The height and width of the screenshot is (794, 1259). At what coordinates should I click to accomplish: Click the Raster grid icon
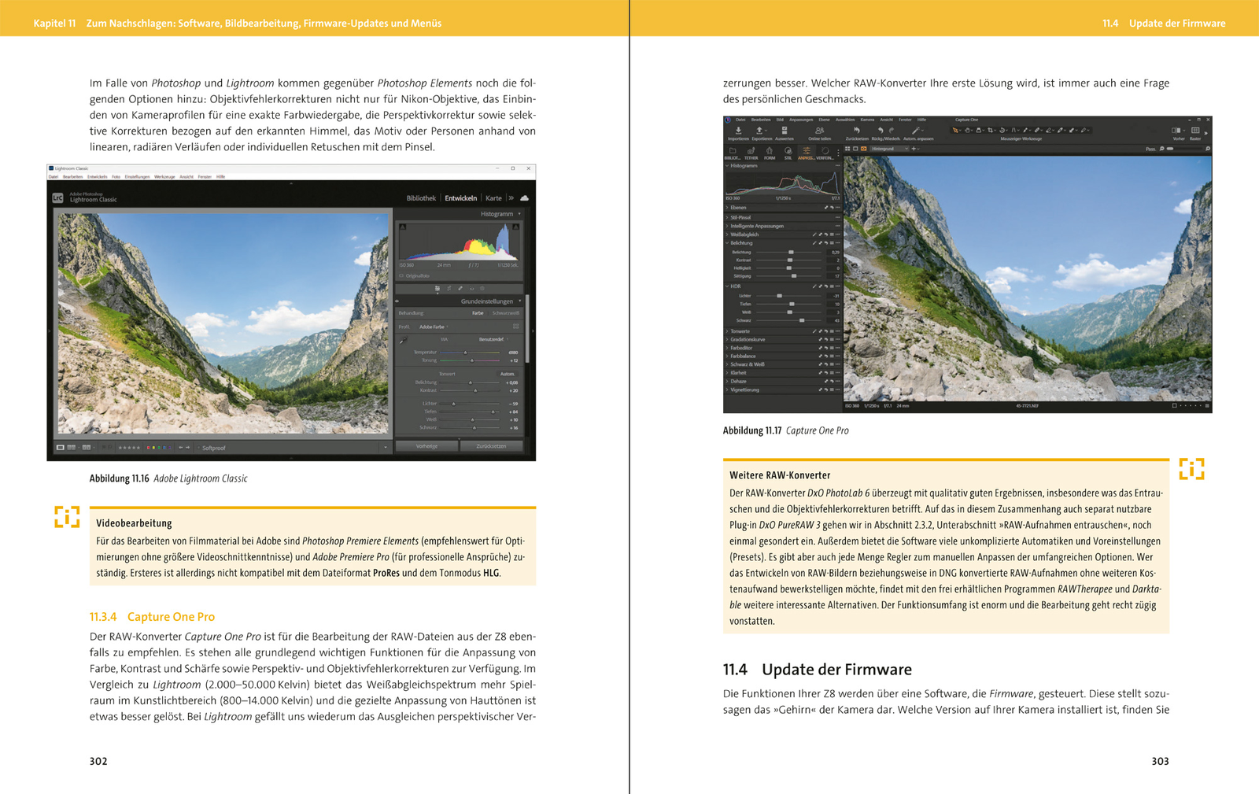(x=1195, y=131)
